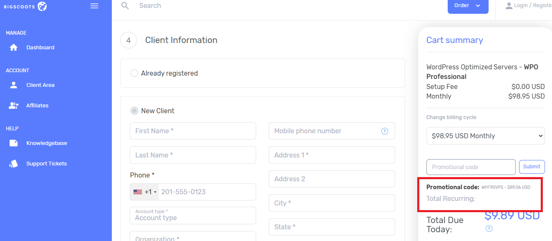Click the phone number input field
552x241 pixels.
pos(207,192)
